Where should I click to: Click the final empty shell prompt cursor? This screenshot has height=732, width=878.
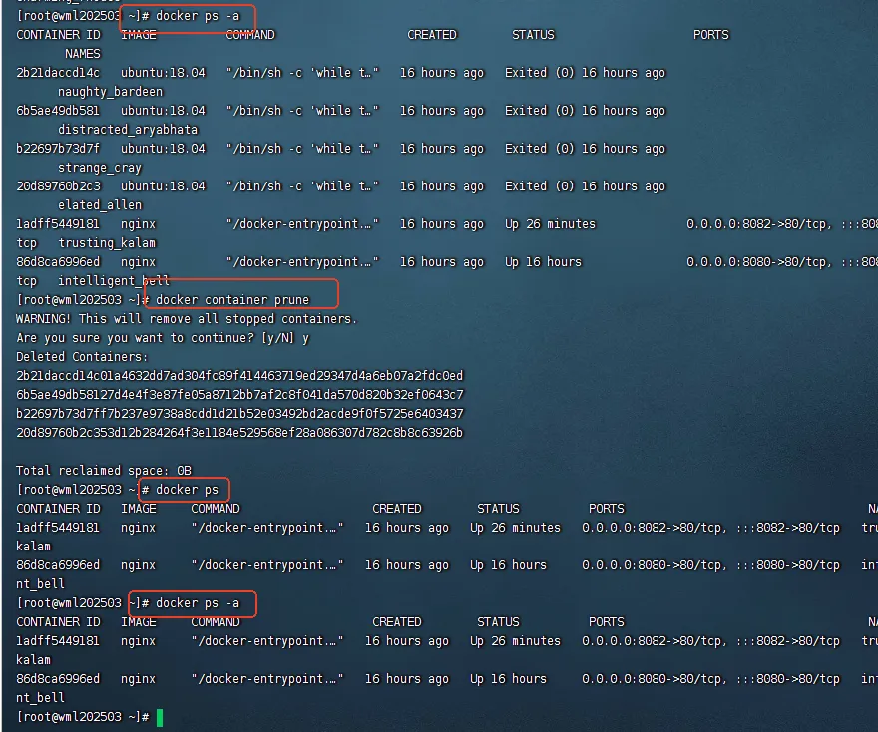coord(160,717)
